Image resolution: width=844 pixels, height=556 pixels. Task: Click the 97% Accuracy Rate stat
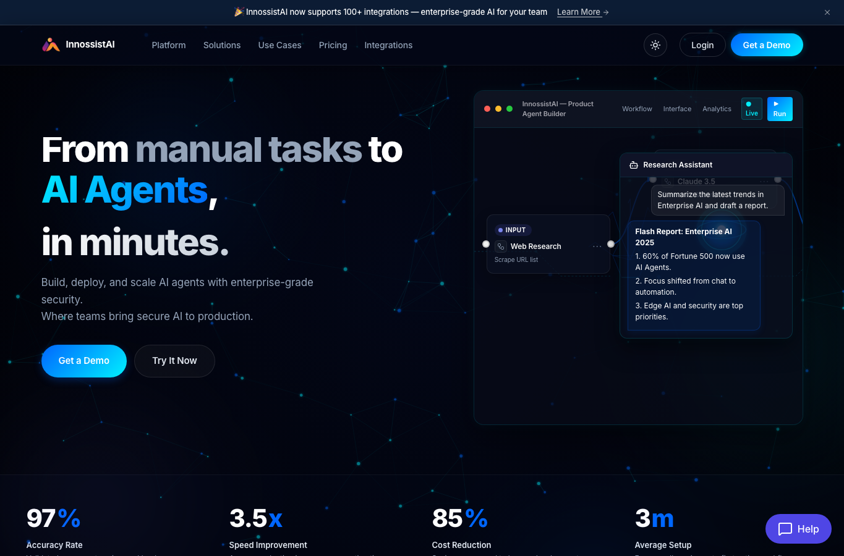(x=54, y=528)
